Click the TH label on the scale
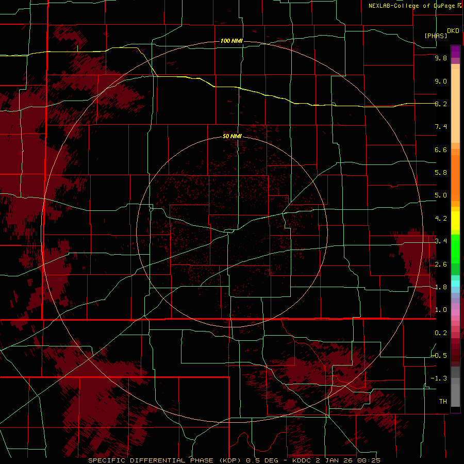This screenshot has height=464, width=464. point(443,402)
